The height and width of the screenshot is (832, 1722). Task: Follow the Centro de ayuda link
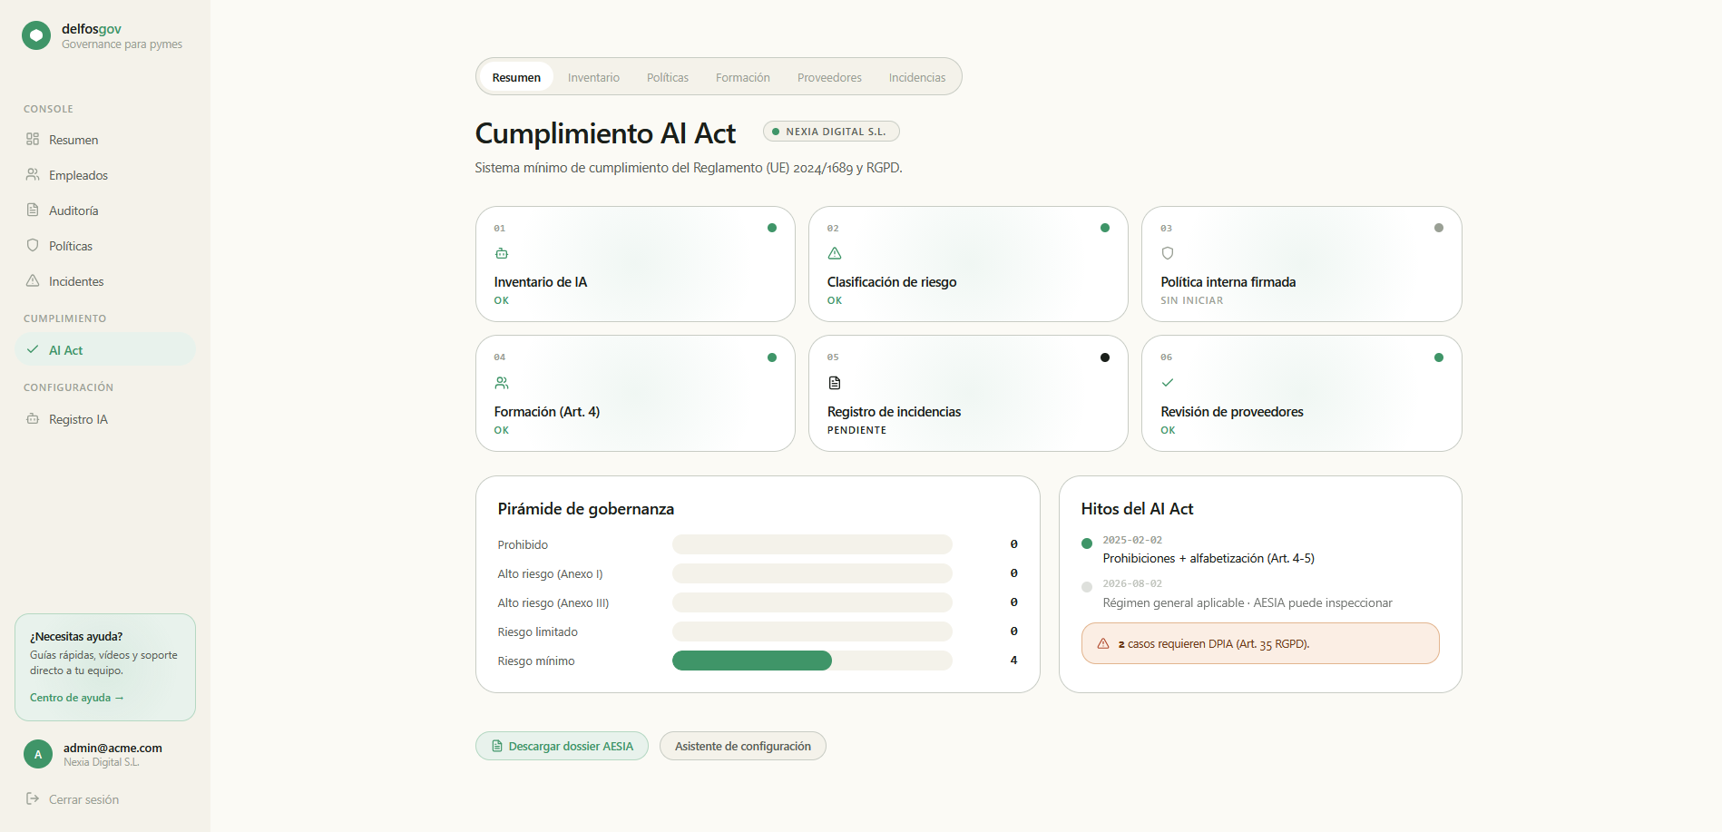pyautogui.click(x=77, y=698)
